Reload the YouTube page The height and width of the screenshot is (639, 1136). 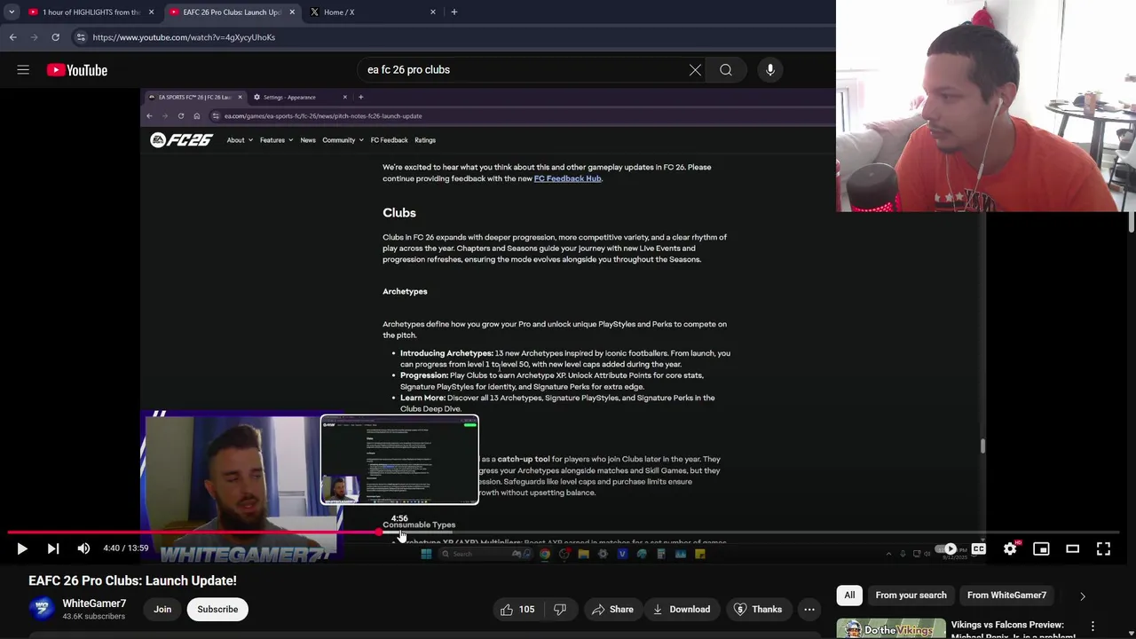55,37
